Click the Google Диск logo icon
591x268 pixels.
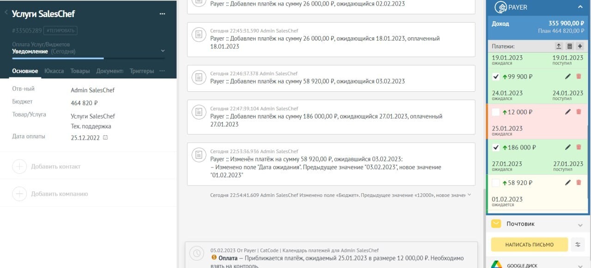(x=496, y=264)
